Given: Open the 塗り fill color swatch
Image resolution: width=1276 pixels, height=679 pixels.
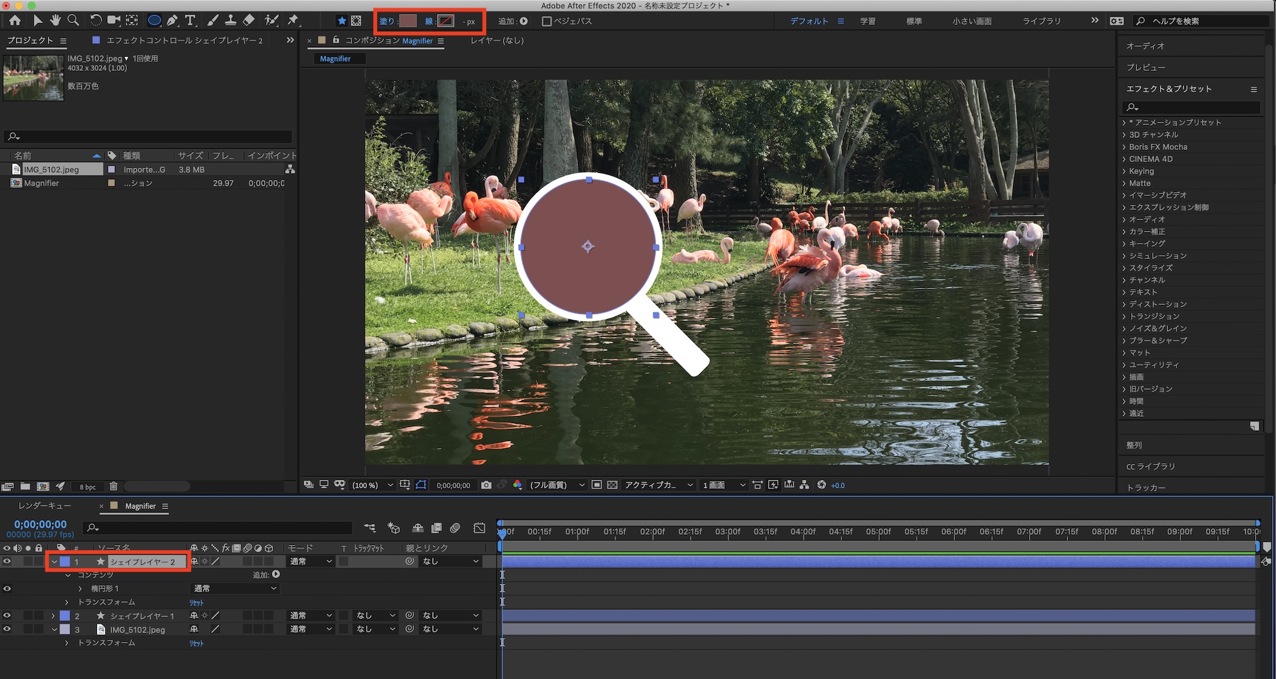Looking at the screenshot, I should tap(408, 21).
